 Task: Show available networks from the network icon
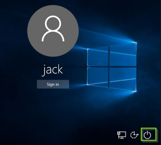[121, 135]
